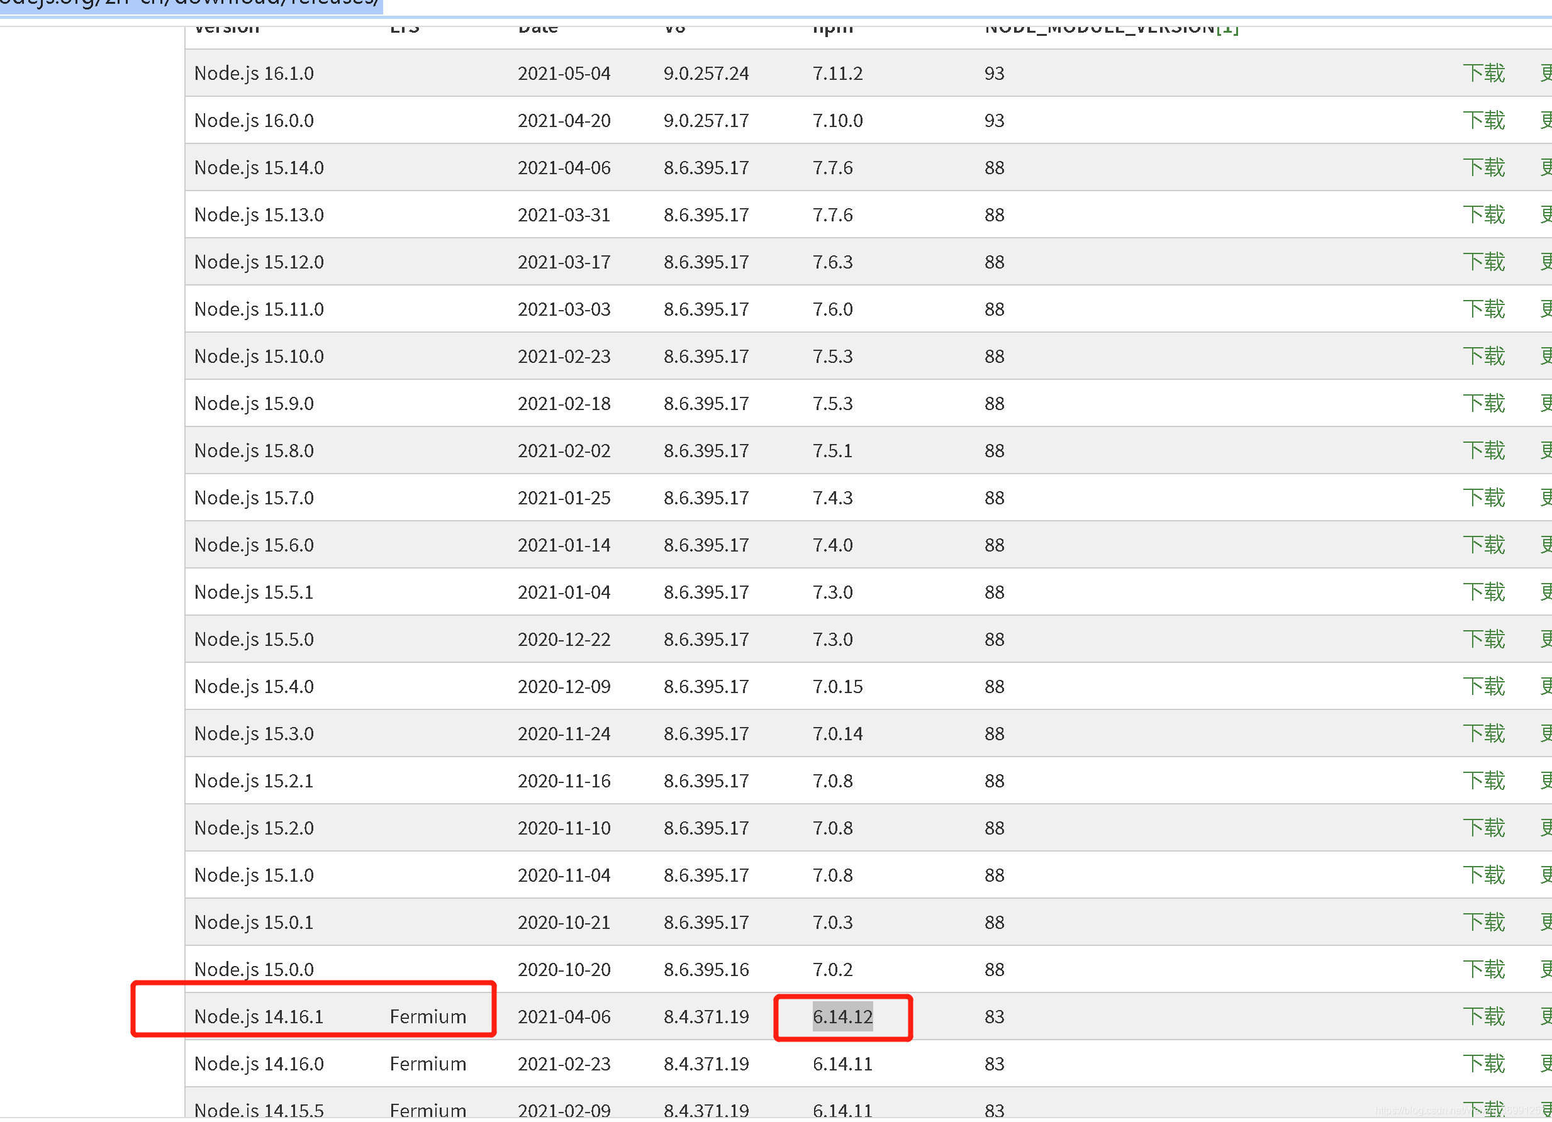1552x1122 pixels.
Task: Click 下载 in the Node.js 15.8.0 row
Action: (x=1483, y=451)
